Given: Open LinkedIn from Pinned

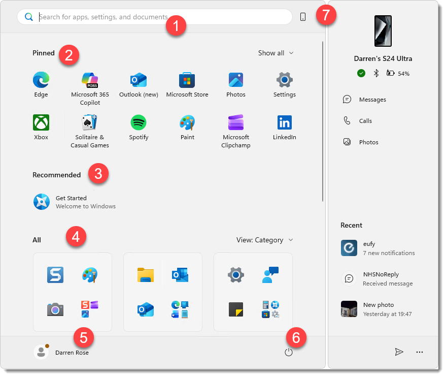Looking at the screenshot, I should pyautogui.click(x=284, y=122).
